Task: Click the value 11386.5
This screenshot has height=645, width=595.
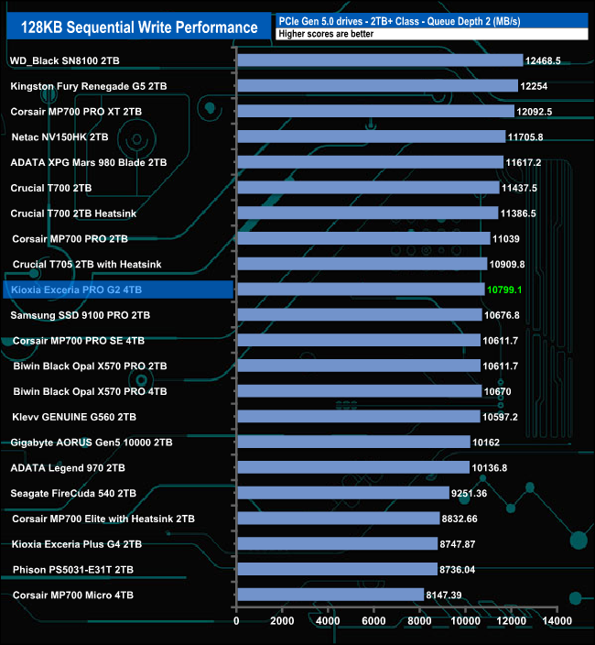Action: tap(518, 213)
